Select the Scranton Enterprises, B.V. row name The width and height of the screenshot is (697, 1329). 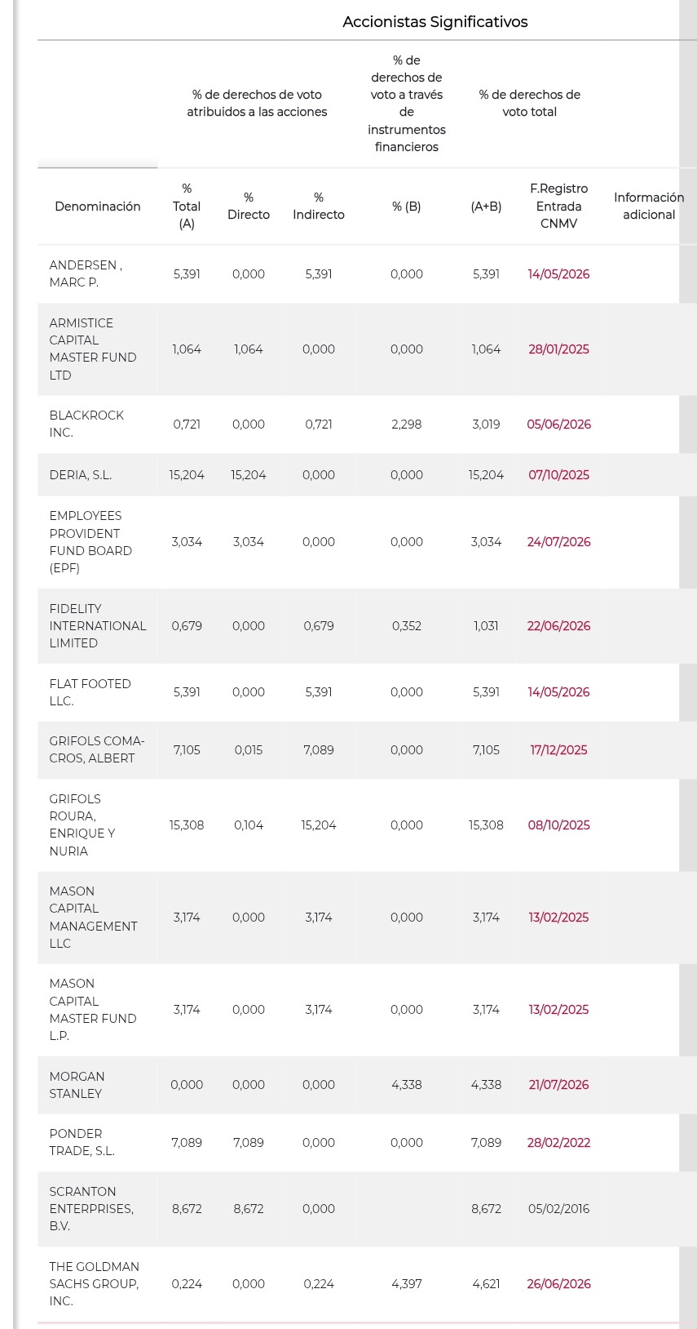coord(91,1209)
